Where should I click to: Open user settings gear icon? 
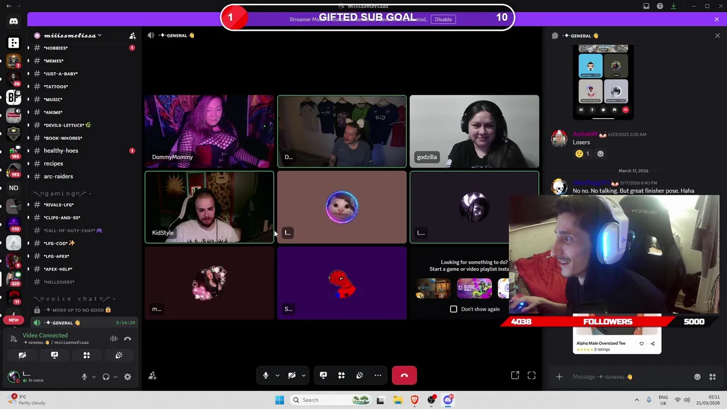128,377
